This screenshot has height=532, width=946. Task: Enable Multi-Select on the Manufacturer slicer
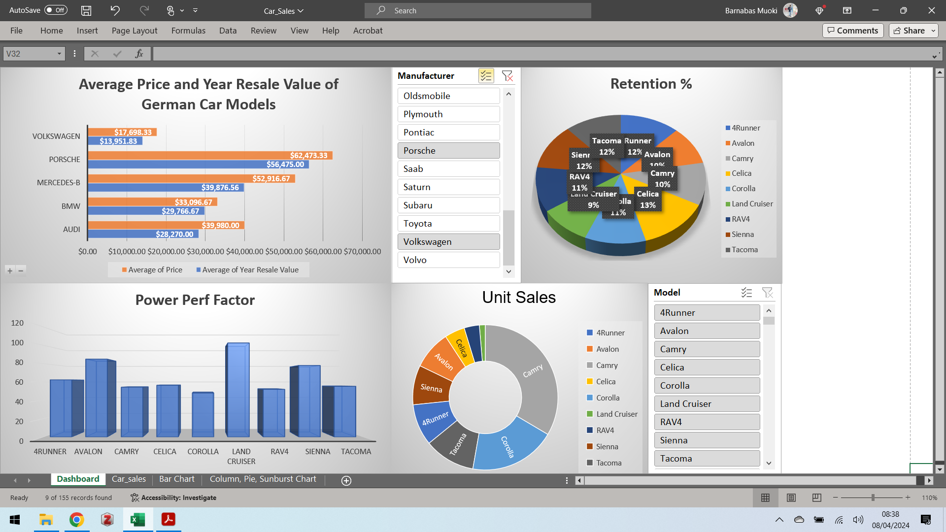pos(486,76)
